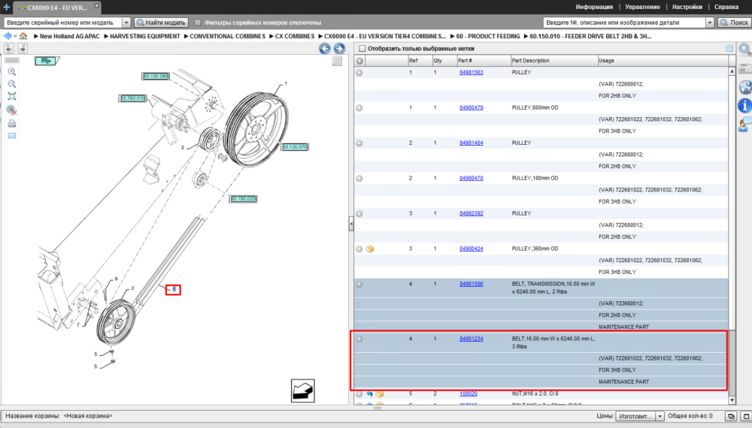Open 'Настройки' menu
This screenshot has width=752, height=428.
coord(687,8)
